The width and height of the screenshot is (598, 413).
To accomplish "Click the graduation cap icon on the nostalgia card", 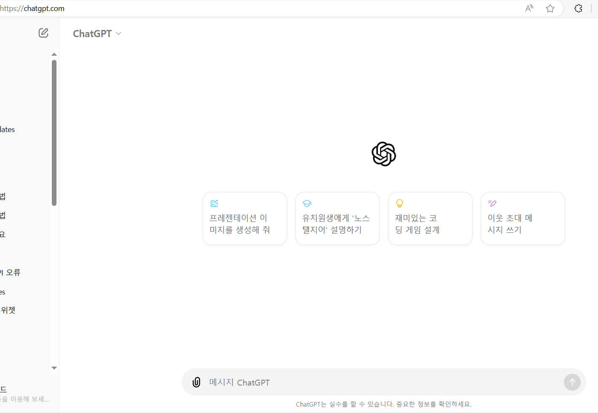I will (306, 203).
